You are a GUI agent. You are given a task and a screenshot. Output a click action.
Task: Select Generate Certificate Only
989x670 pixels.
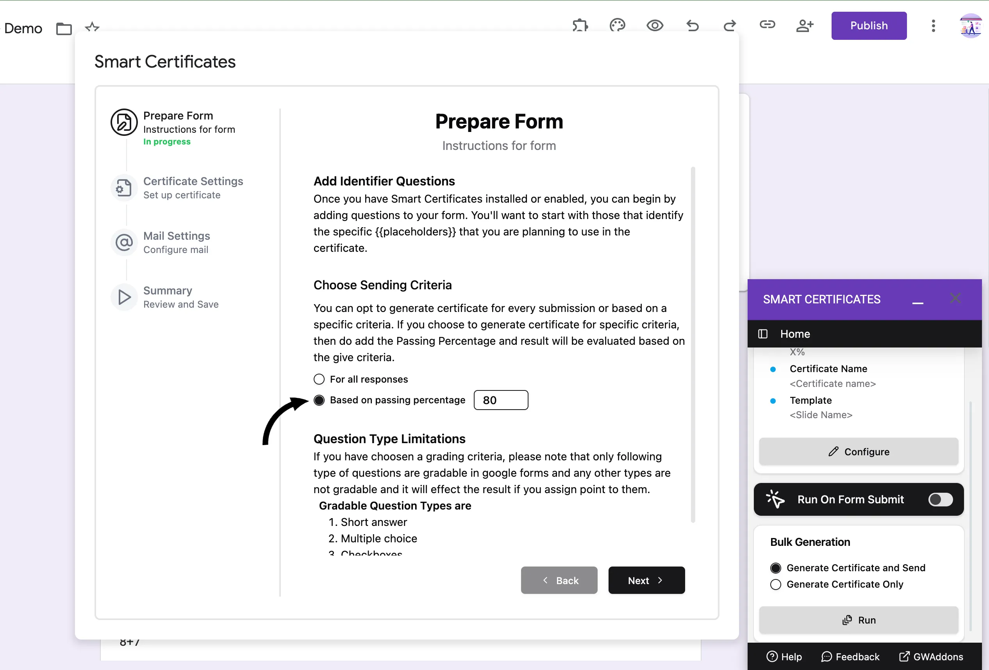[776, 584]
